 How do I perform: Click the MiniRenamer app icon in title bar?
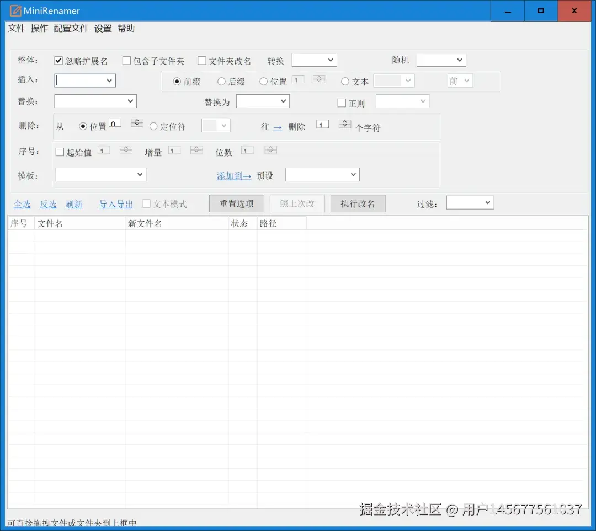(x=15, y=10)
